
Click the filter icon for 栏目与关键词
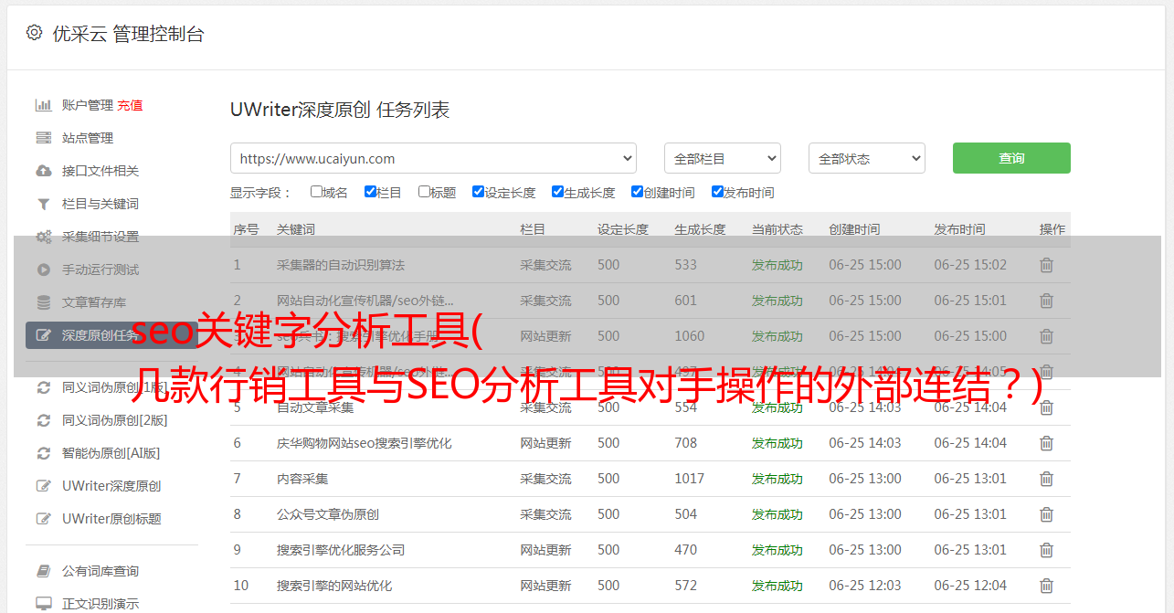point(43,204)
